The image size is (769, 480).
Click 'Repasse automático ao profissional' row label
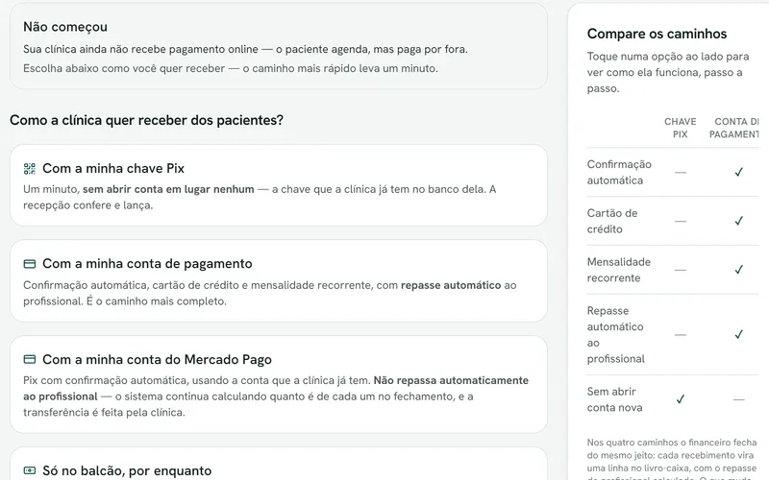615,334
